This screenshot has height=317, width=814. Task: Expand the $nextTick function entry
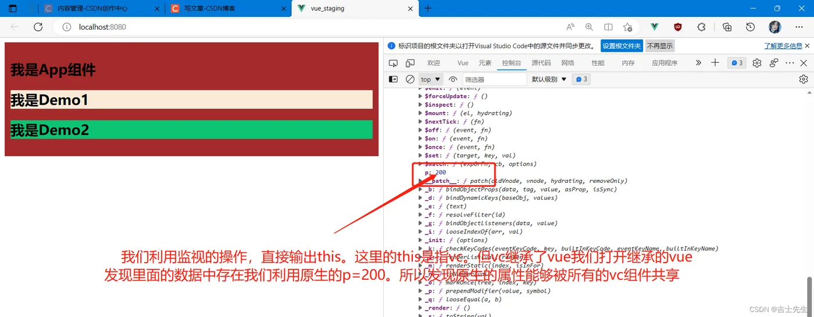pos(421,122)
